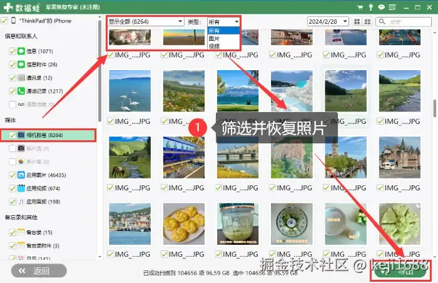Click the 数据蛙 app logo
Viewport: 438px width, 283px height.
[22, 8]
